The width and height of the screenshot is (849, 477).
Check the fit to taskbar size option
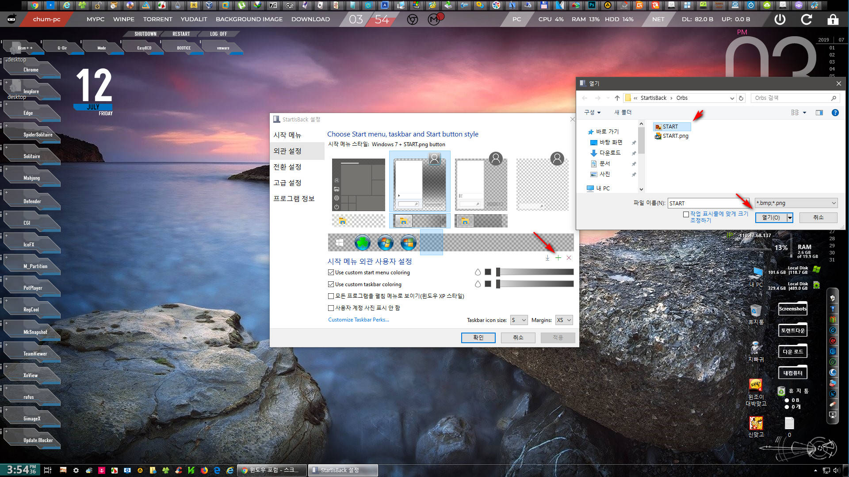click(686, 214)
